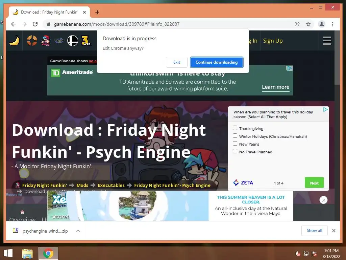Open the Windows Start button
The image size is (346, 260).
point(8,253)
